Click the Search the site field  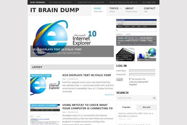point(134,98)
